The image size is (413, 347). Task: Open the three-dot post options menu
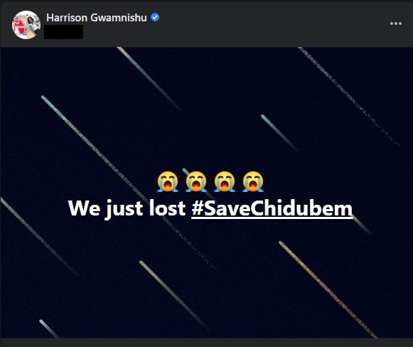tap(396, 23)
